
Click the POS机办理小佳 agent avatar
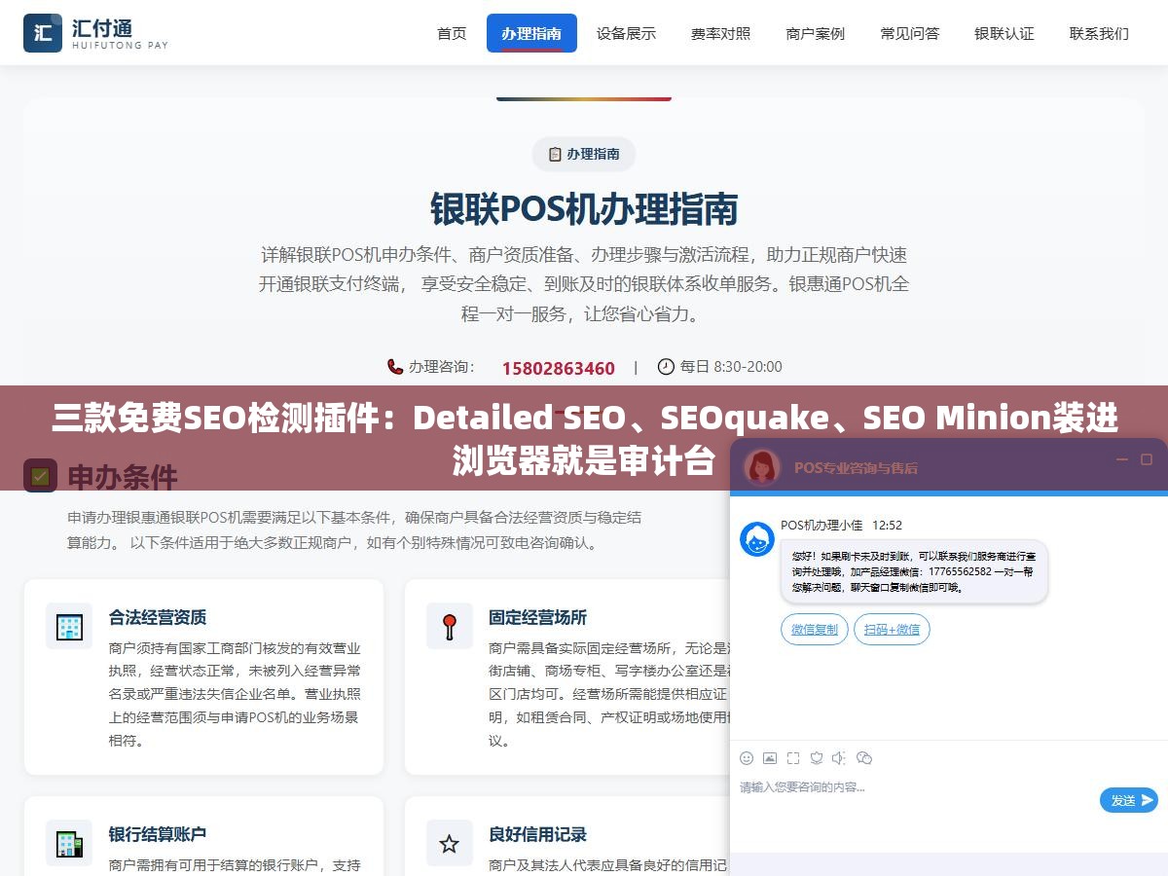(757, 539)
